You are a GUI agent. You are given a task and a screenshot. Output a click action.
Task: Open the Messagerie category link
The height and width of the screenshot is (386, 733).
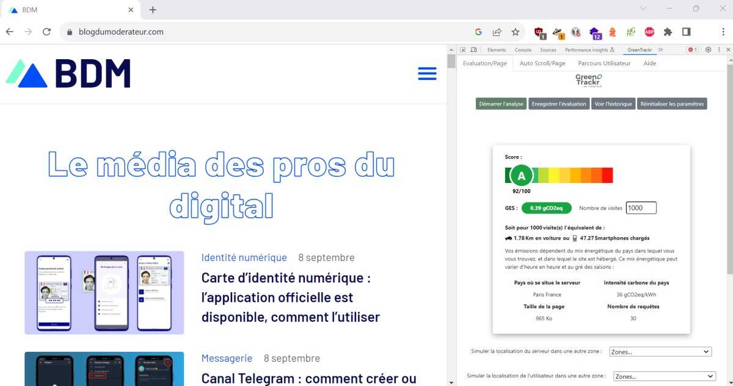(x=227, y=358)
